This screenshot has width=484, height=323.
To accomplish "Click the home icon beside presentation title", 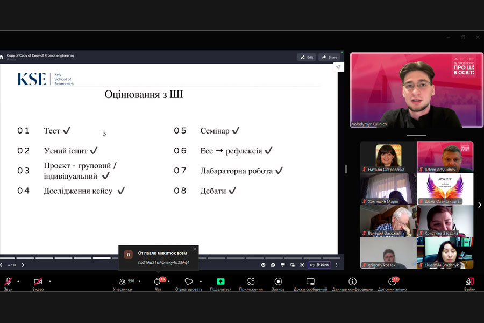I will point(2,57).
